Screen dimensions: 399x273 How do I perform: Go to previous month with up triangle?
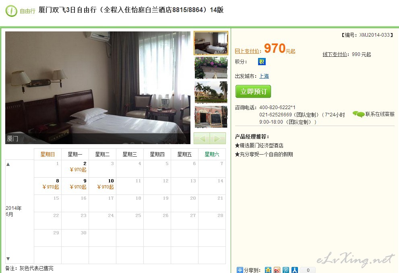[x=8, y=164]
